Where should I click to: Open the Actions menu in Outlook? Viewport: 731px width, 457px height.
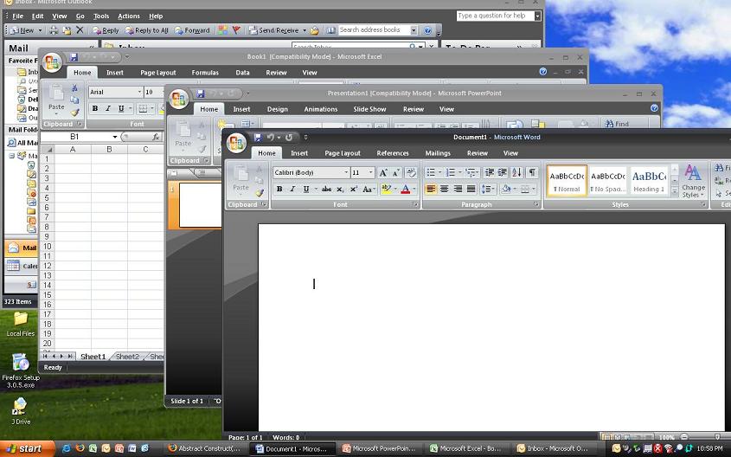[x=129, y=16]
